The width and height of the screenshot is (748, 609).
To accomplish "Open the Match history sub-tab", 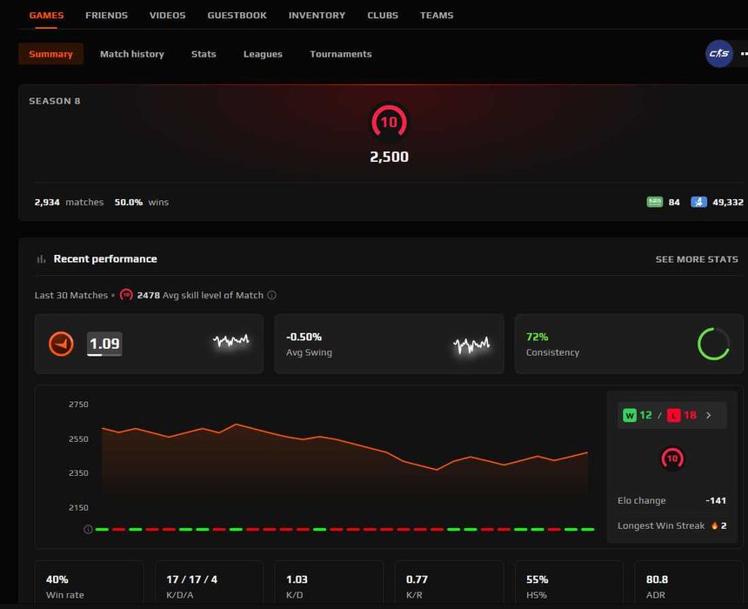I will click(x=132, y=54).
